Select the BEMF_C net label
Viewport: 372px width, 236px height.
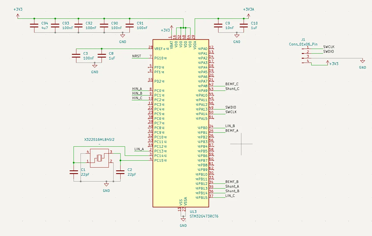pos(232,84)
